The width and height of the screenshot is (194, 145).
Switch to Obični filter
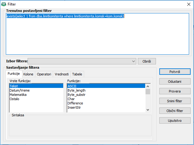pos(175,111)
